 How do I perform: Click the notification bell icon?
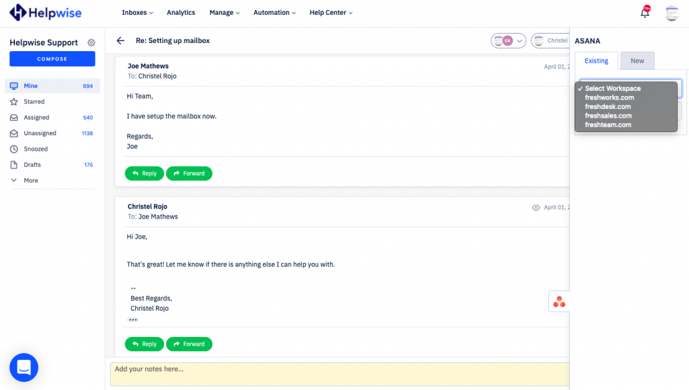(645, 13)
